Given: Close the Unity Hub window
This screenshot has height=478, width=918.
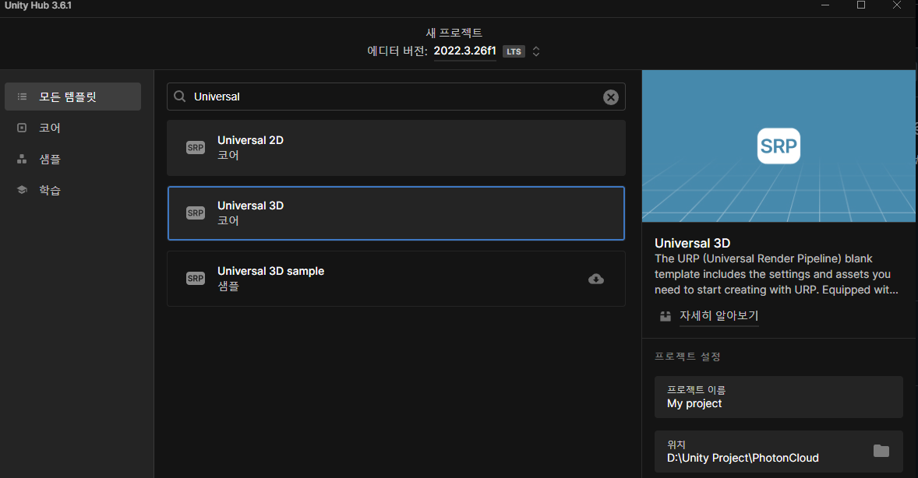Looking at the screenshot, I should point(897,5).
